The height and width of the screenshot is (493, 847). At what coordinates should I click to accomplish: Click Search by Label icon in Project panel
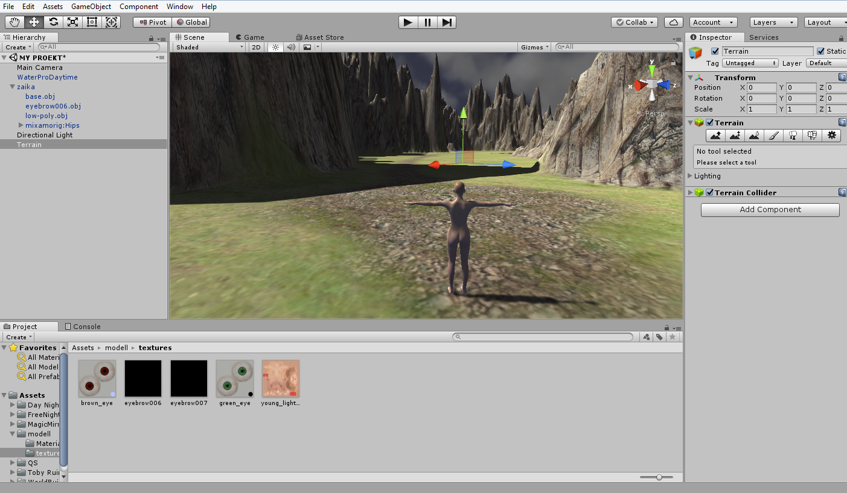coord(660,337)
